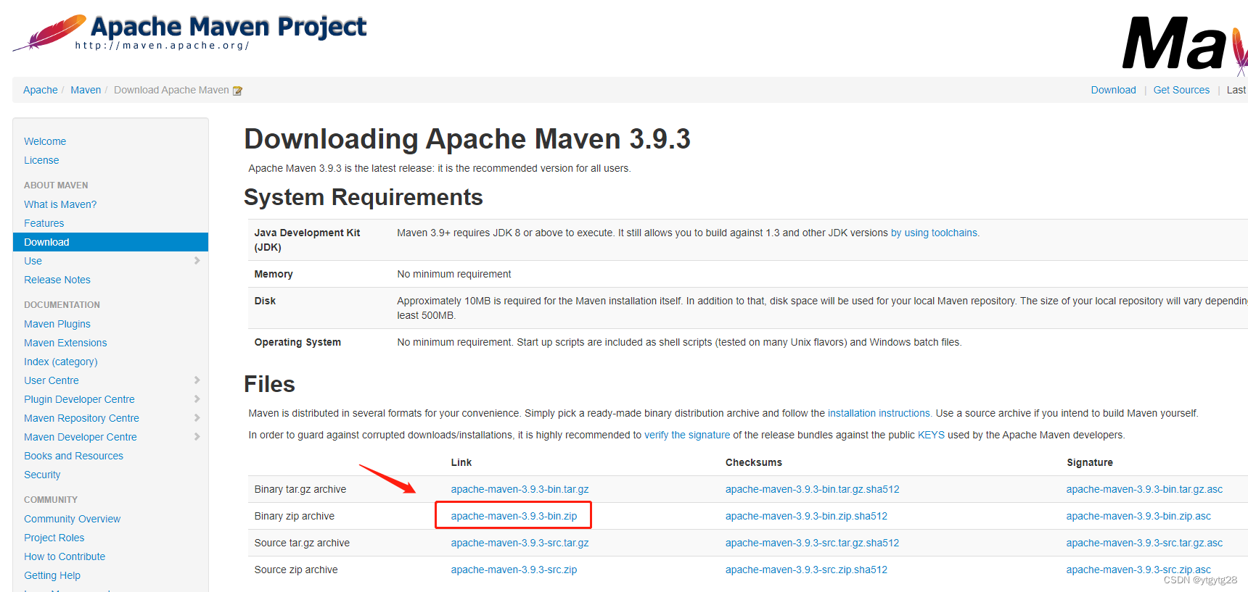Download apache-maven-3.9.3-bin.tar.gz
The height and width of the screenshot is (592, 1248).
point(520,489)
